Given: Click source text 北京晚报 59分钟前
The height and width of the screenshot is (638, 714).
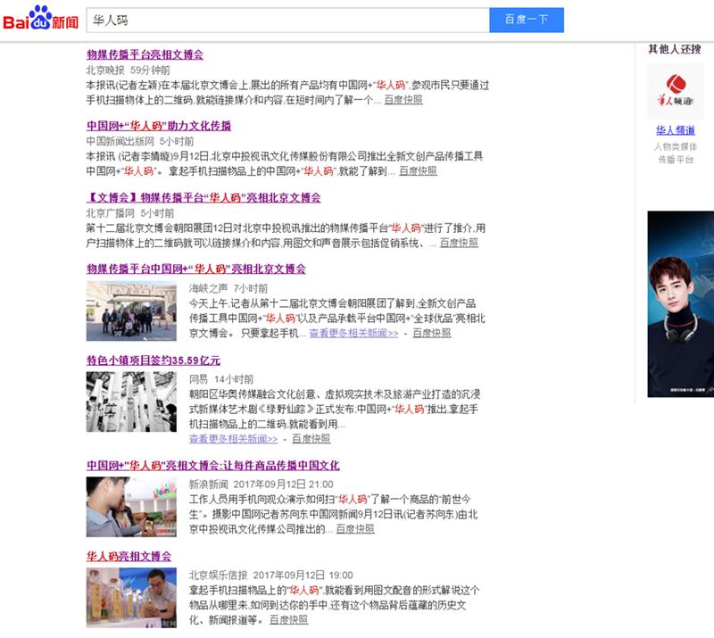Looking at the screenshot, I should (129, 70).
